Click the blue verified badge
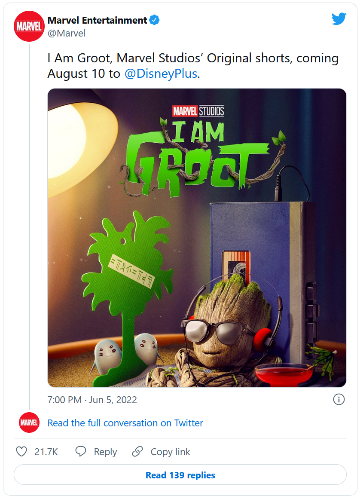This screenshot has height=499, width=360. (155, 20)
